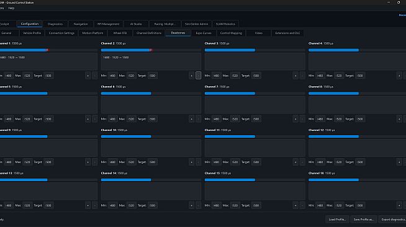Remove the deadzone from Channel 14
Viewport: 406px width, 227px height.
pos(198,205)
